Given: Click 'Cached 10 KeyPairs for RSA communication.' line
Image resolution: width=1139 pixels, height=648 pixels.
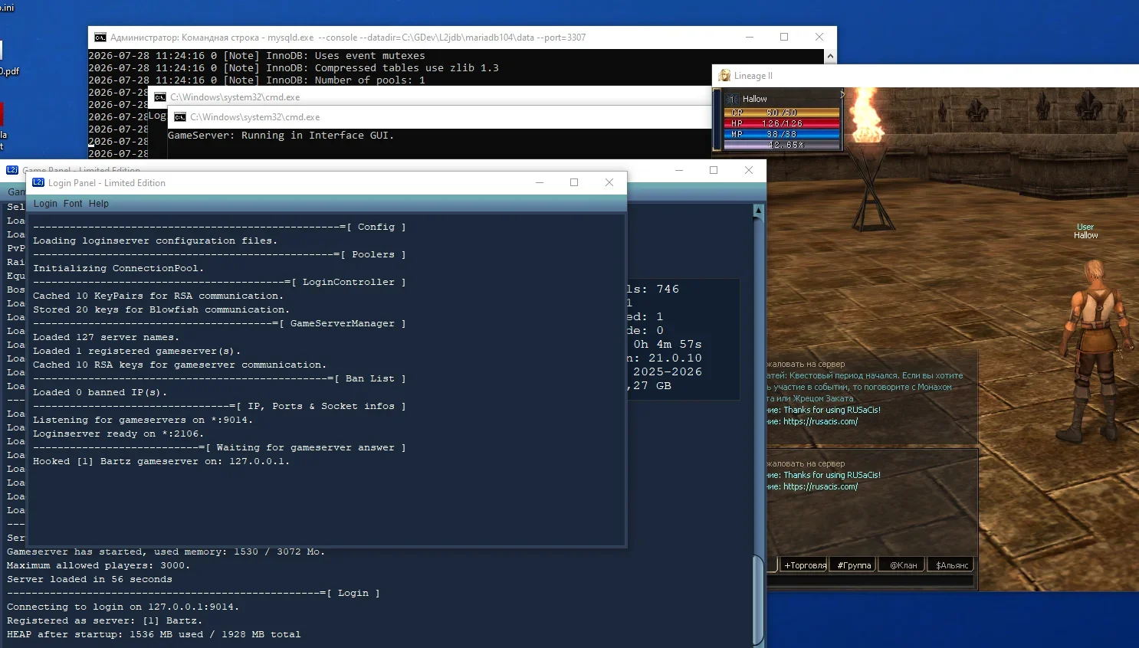Looking at the screenshot, I should click(x=159, y=296).
